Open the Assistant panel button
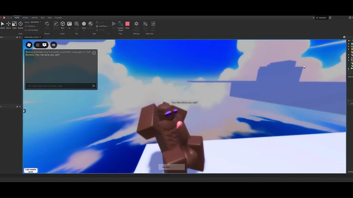This screenshot has width=353, height=198. 321,18
